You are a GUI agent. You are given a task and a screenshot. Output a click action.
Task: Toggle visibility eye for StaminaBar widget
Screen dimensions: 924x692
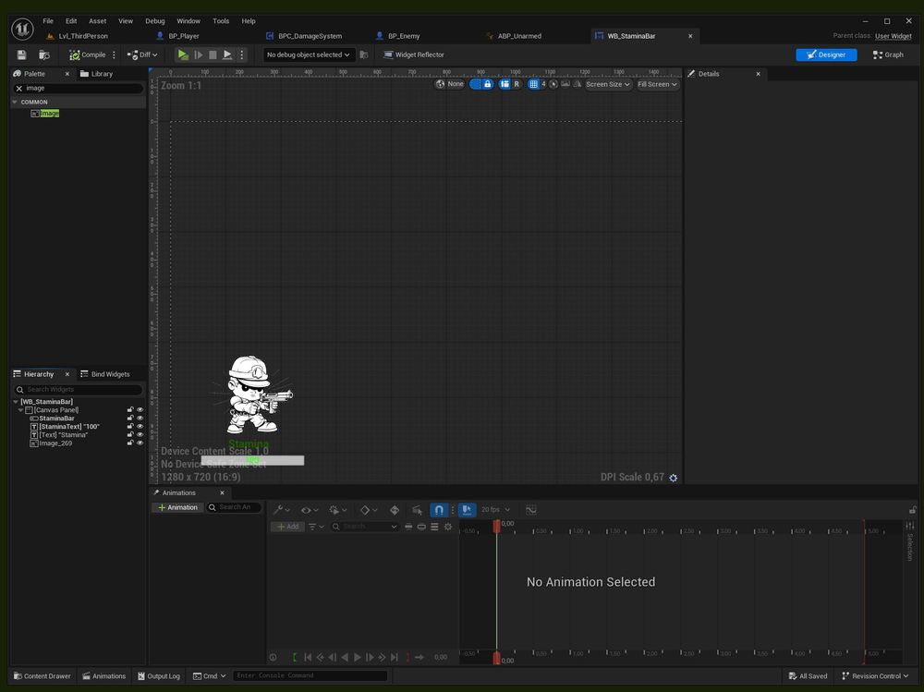click(x=140, y=419)
